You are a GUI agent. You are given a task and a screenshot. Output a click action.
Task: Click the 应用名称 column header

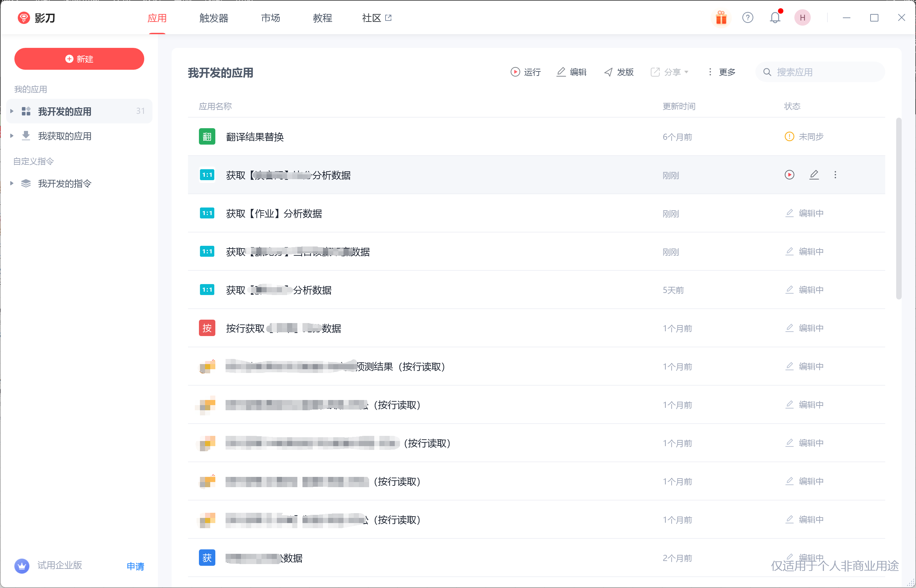215,106
